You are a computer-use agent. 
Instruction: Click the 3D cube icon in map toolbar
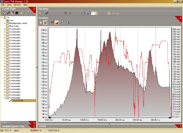(40, 13)
